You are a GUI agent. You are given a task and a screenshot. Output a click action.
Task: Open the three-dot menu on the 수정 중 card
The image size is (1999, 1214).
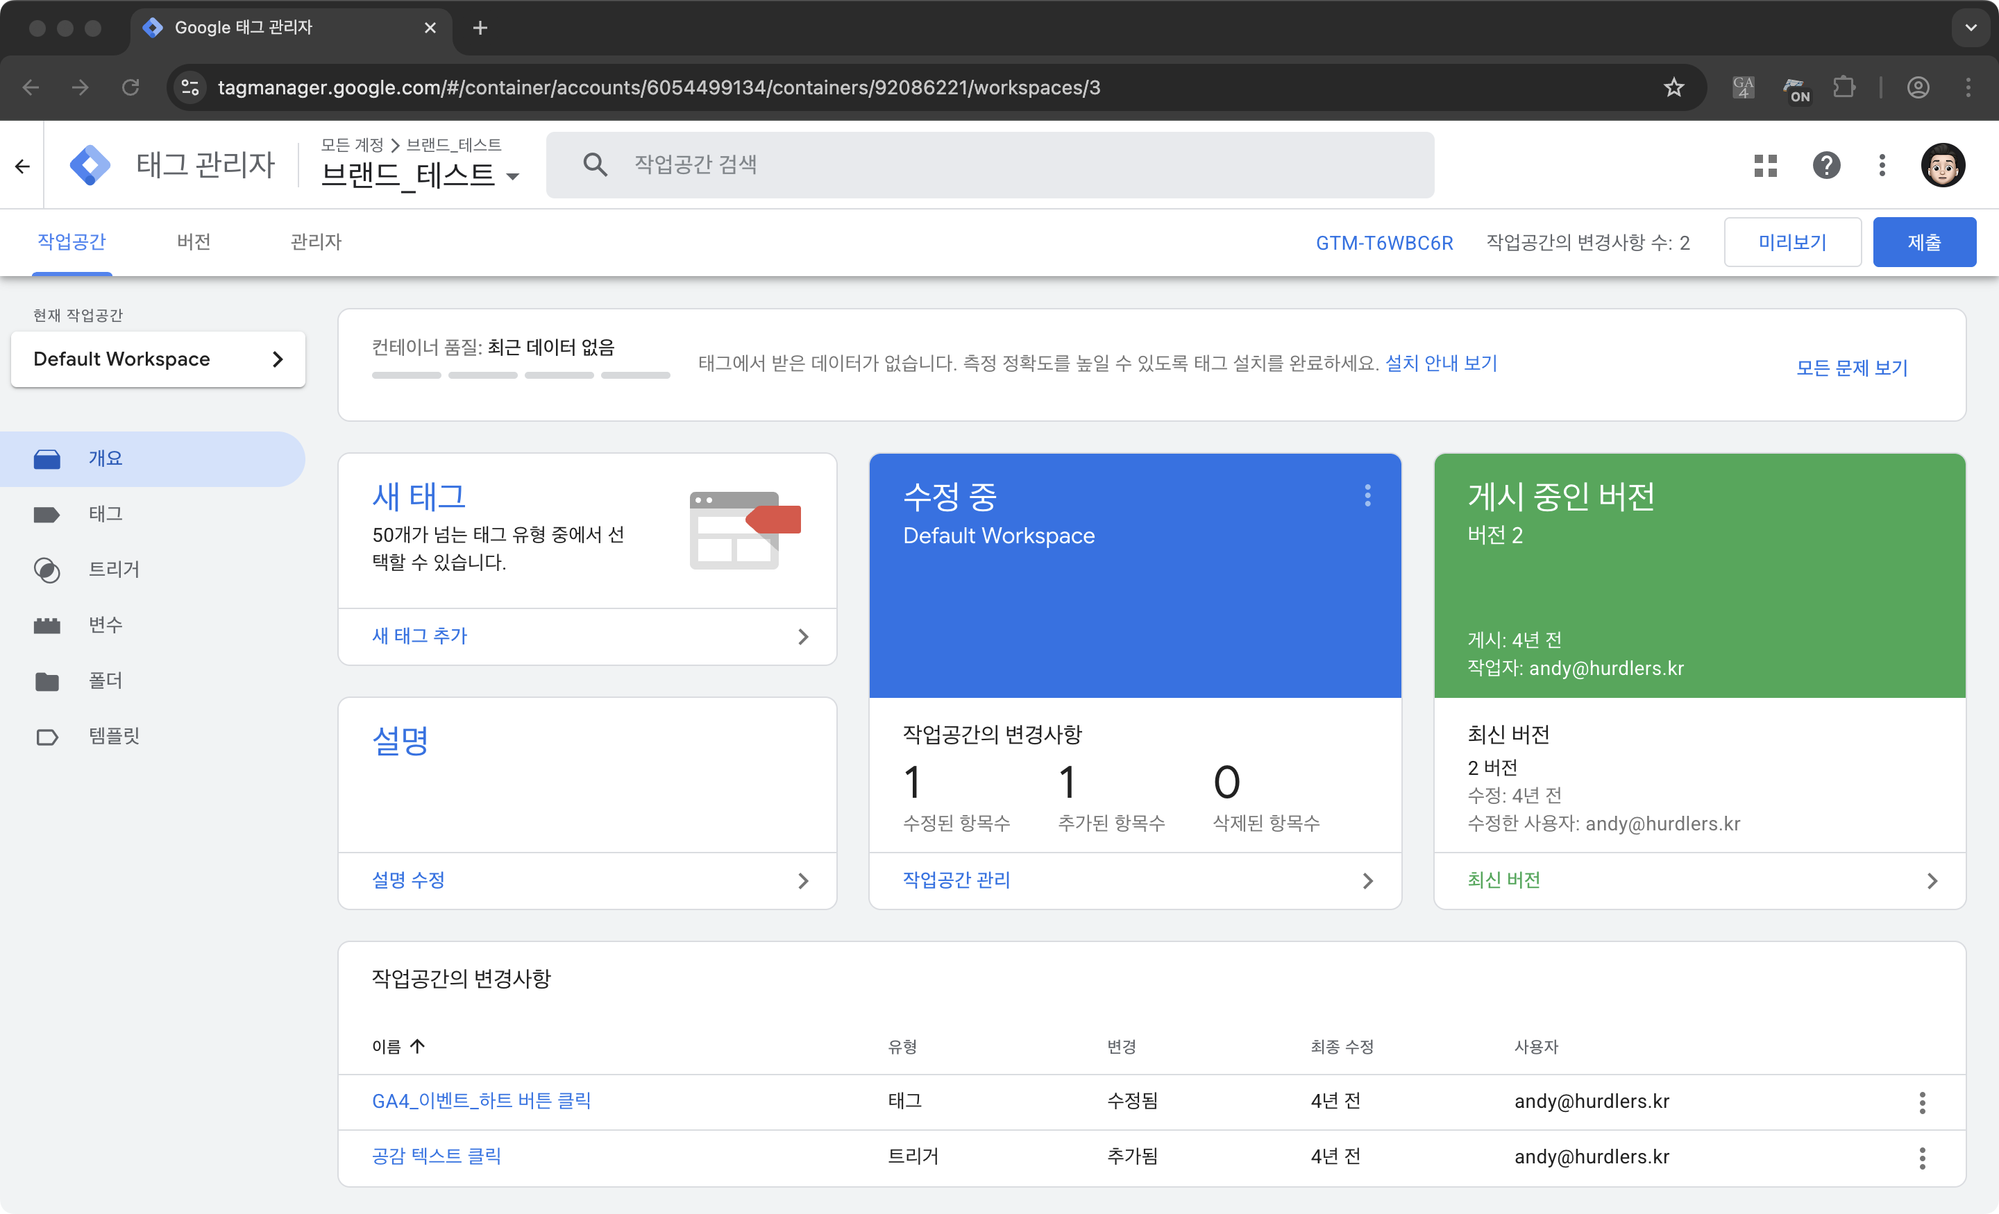pyautogui.click(x=1368, y=495)
